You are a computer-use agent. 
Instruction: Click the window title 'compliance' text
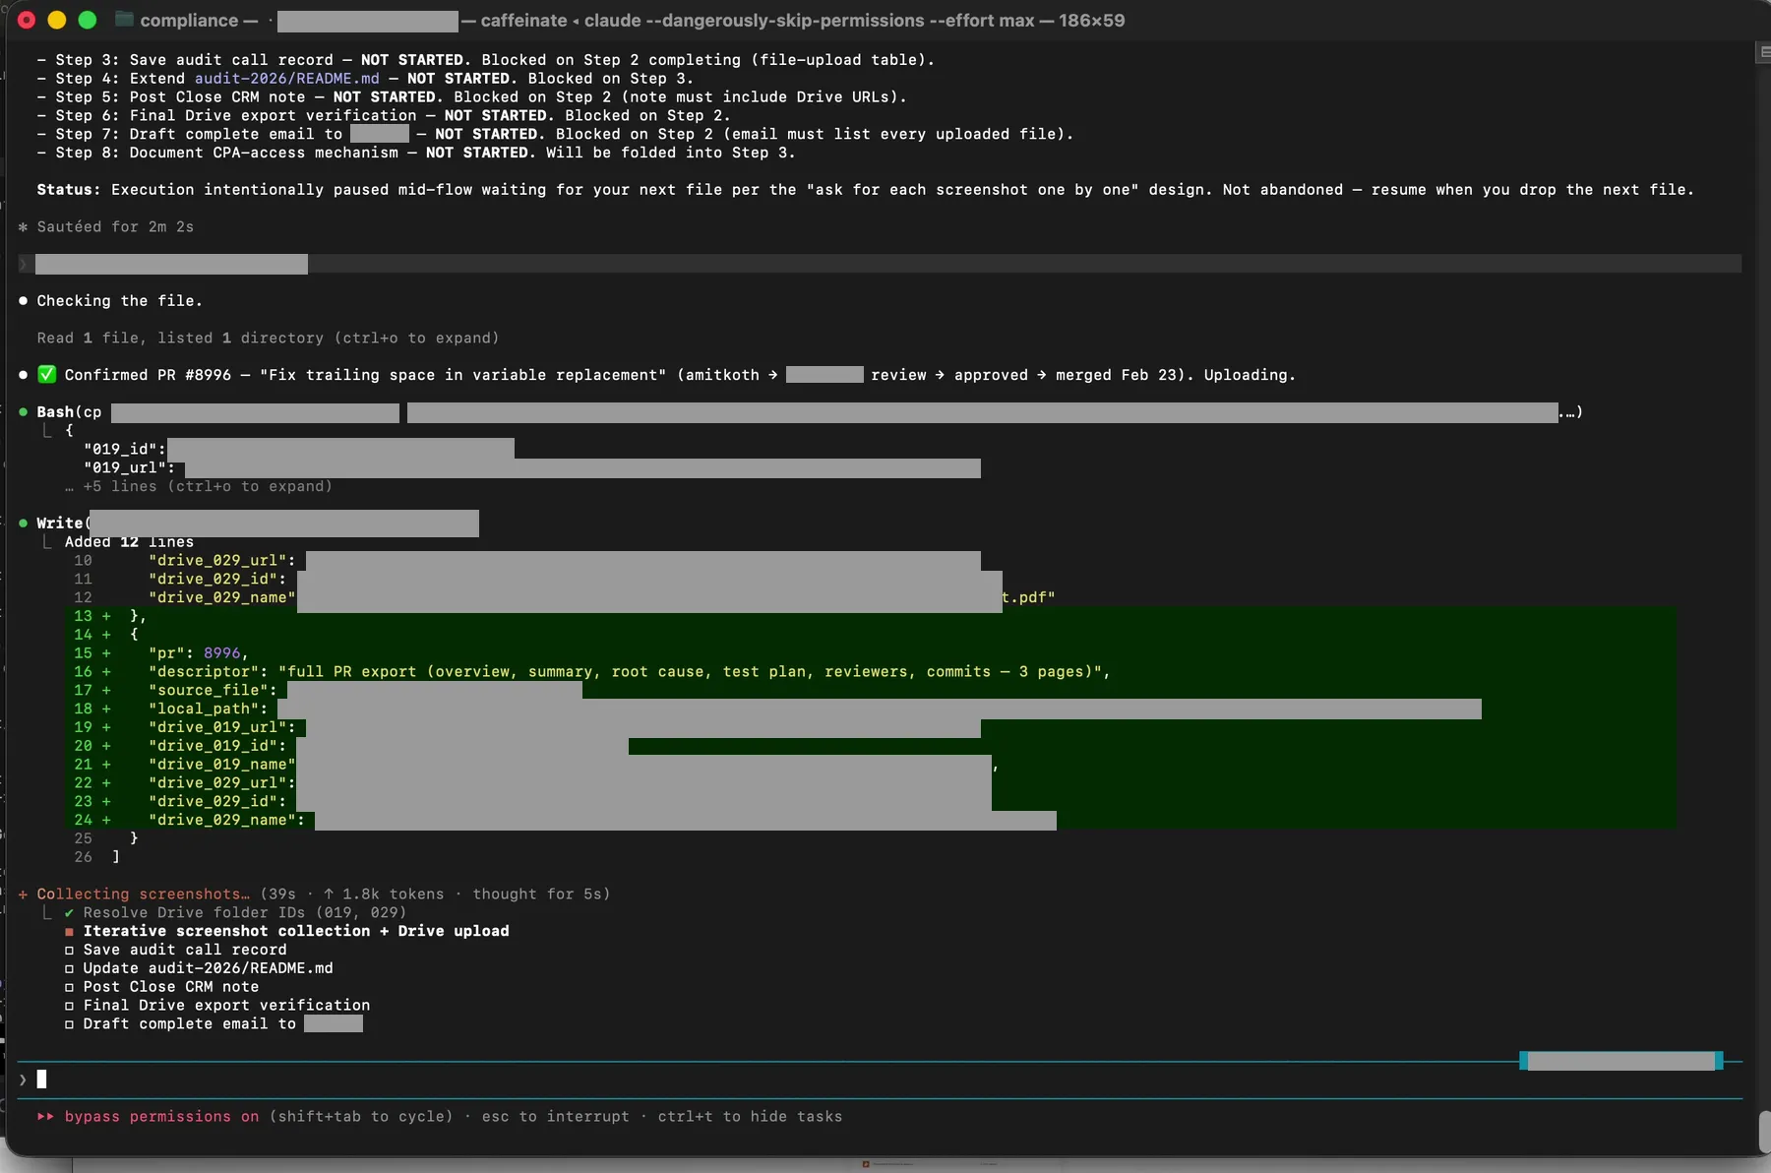[189, 20]
